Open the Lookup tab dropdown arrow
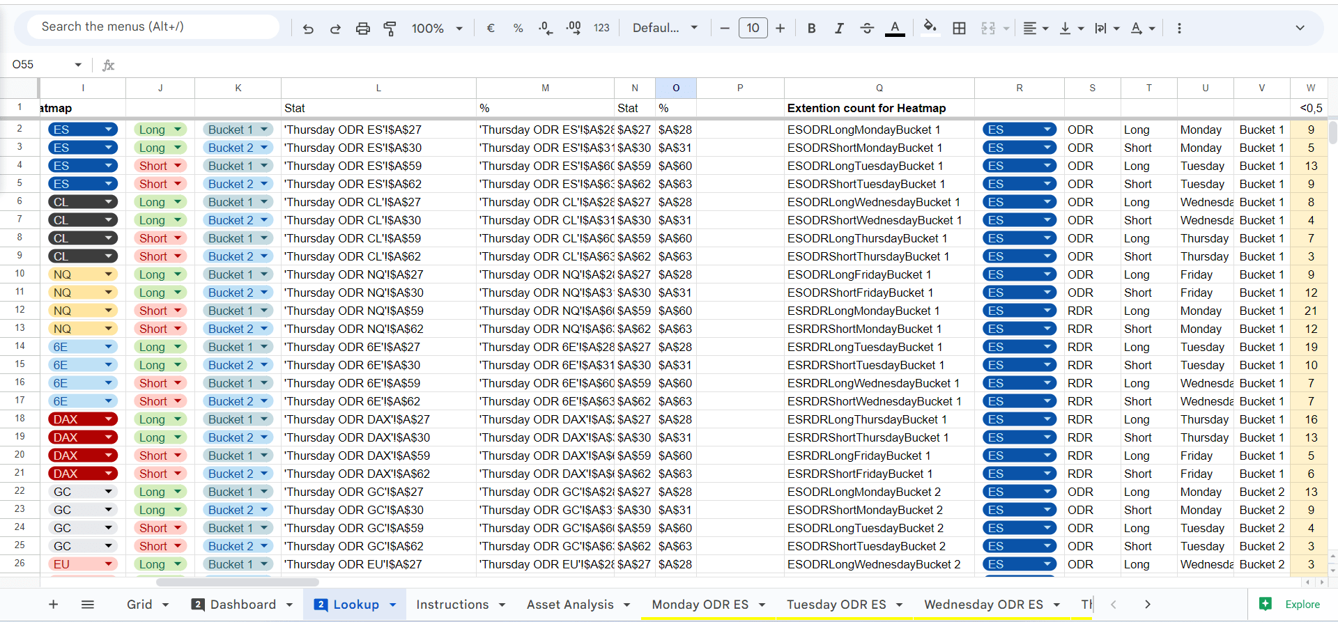Screen dimensions: 1338x622 (x=393, y=605)
